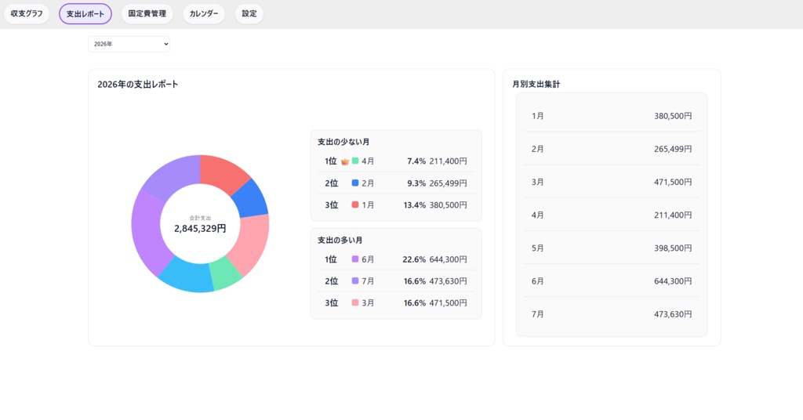
Task: Click 473,630円 in the 7月 ranking row
Action: [x=448, y=281]
